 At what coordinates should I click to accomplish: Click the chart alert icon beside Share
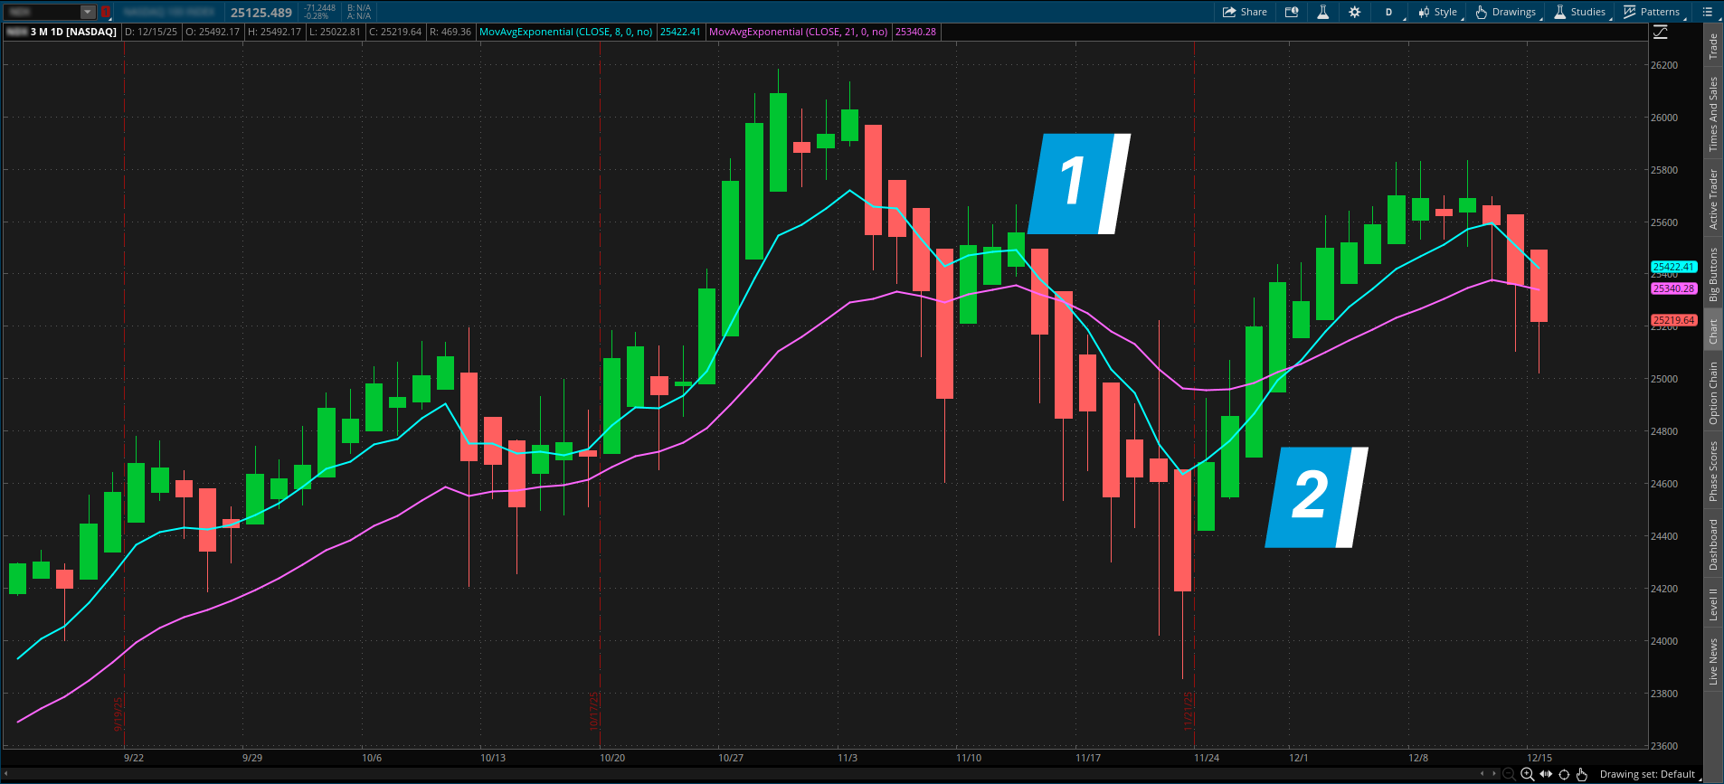[x=1292, y=12]
